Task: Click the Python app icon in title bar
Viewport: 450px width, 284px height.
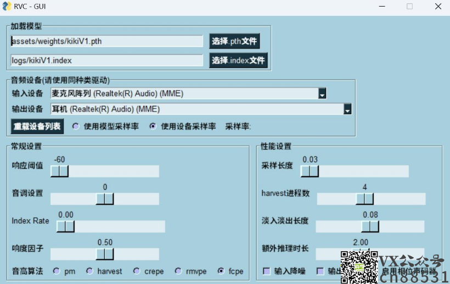Action: pos(7,6)
